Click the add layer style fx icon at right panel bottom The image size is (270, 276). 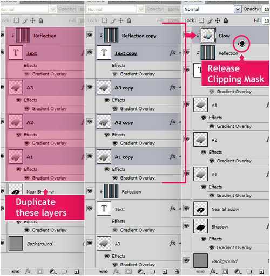point(213,271)
